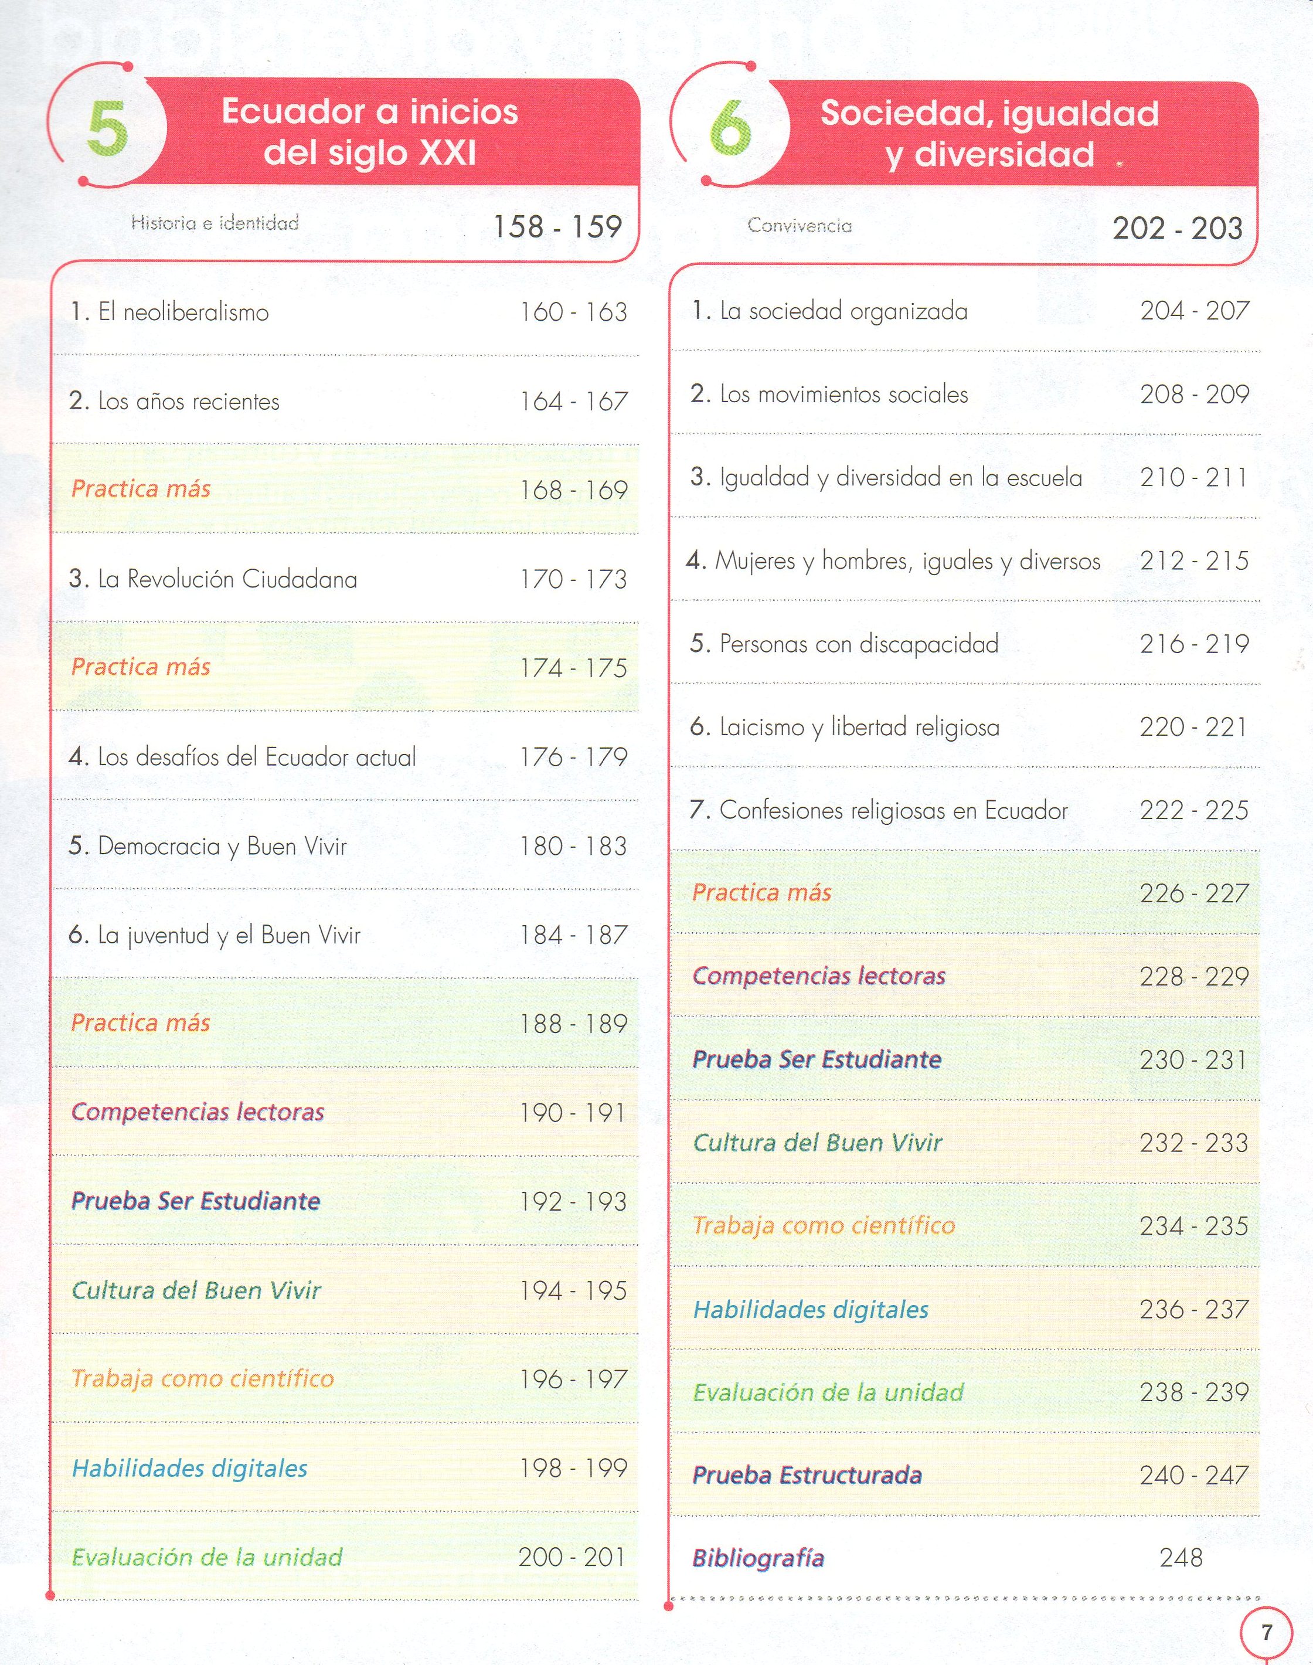Click page range '200 - 201'
The width and height of the screenshot is (1313, 1665).
(x=572, y=1557)
